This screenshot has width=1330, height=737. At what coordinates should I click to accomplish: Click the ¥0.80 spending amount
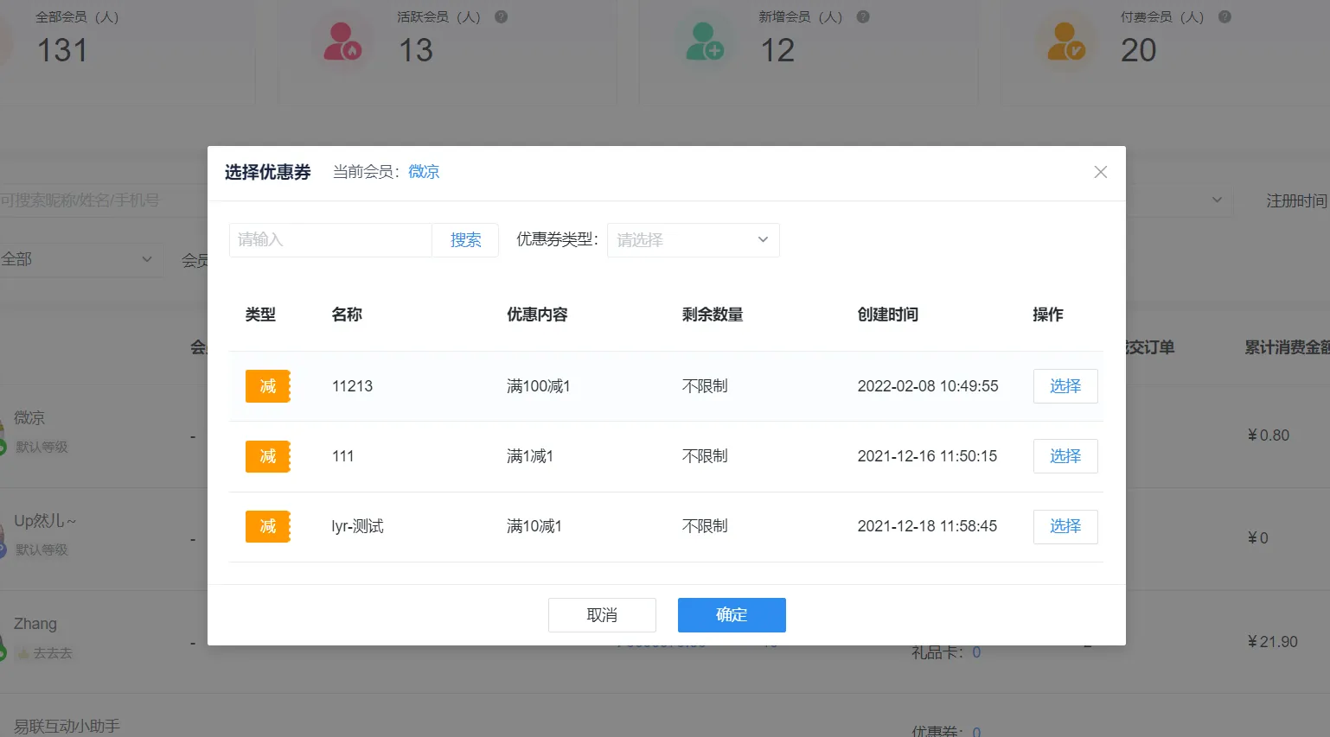pyautogui.click(x=1269, y=435)
